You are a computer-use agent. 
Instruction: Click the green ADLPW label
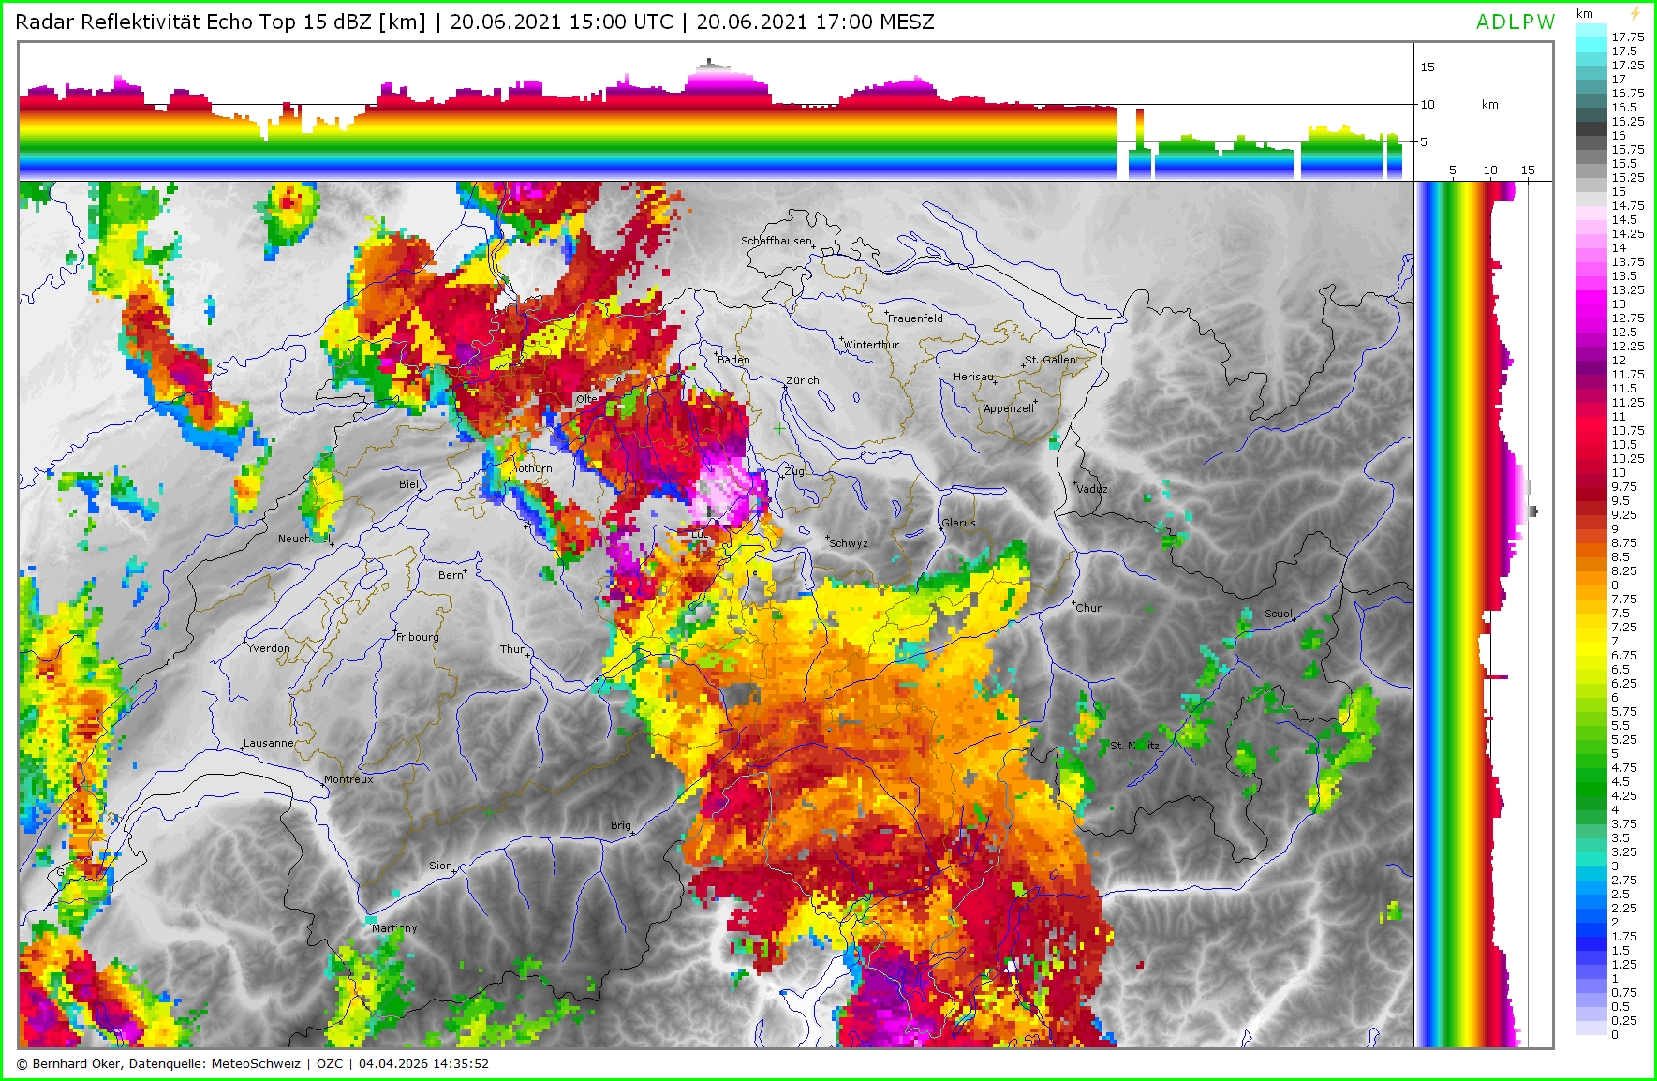point(1515,22)
